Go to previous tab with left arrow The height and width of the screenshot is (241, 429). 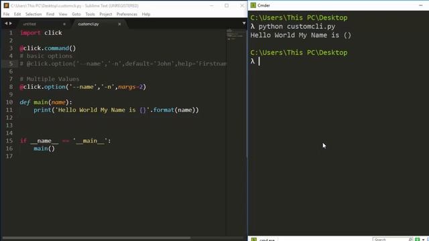point(6,23)
